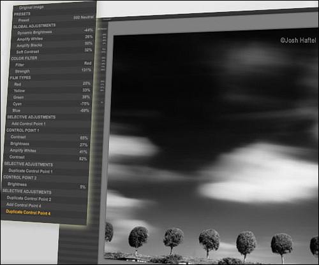
Task: Click the 'COLOR FILTER' section header
Action: click(x=24, y=58)
